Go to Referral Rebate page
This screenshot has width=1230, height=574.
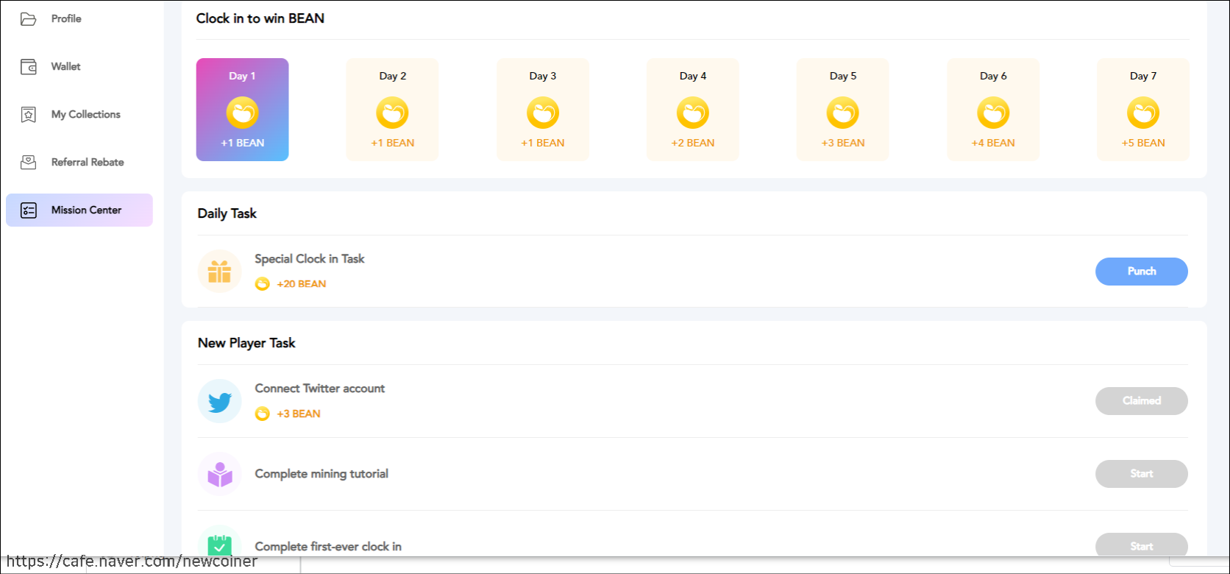(x=87, y=163)
